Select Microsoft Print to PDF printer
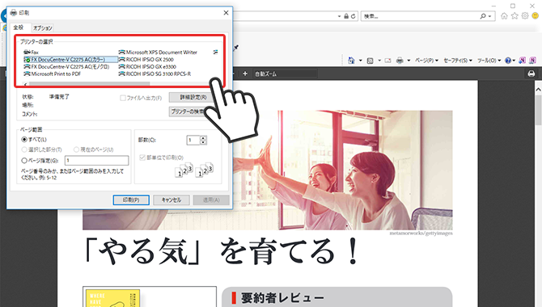Image resolution: width=542 pixels, height=307 pixels. tap(53, 74)
